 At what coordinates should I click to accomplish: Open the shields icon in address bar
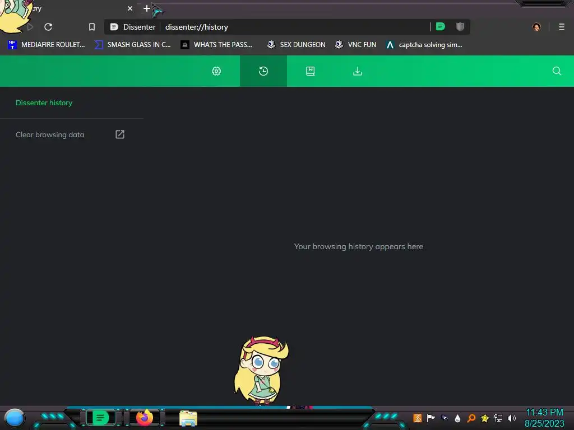[x=460, y=27]
